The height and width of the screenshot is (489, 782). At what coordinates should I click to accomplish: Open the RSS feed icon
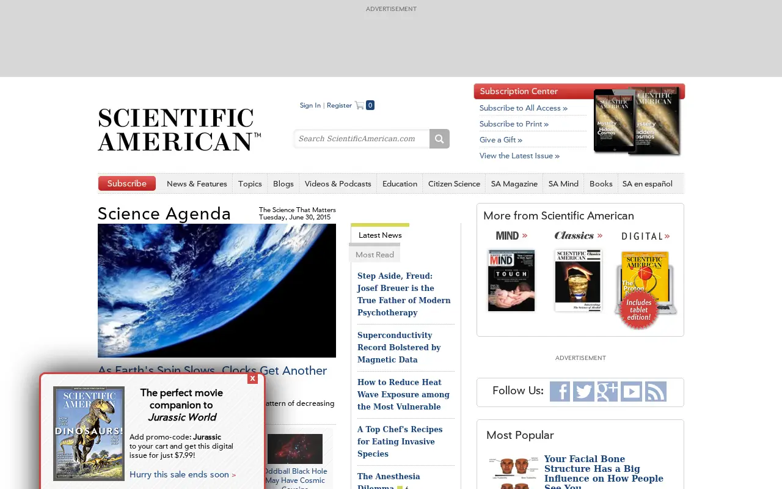point(656,392)
